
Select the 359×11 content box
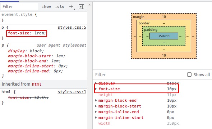click(164, 36)
